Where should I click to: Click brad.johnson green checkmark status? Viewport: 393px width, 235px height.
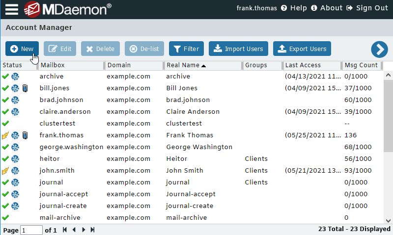(x=5, y=100)
